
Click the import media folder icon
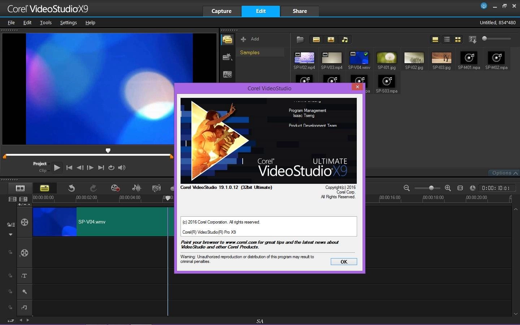tap(300, 40)
